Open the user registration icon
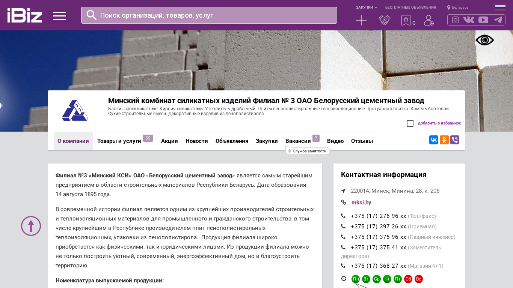Screen dimensions: 513x288 tap(429, 20)
